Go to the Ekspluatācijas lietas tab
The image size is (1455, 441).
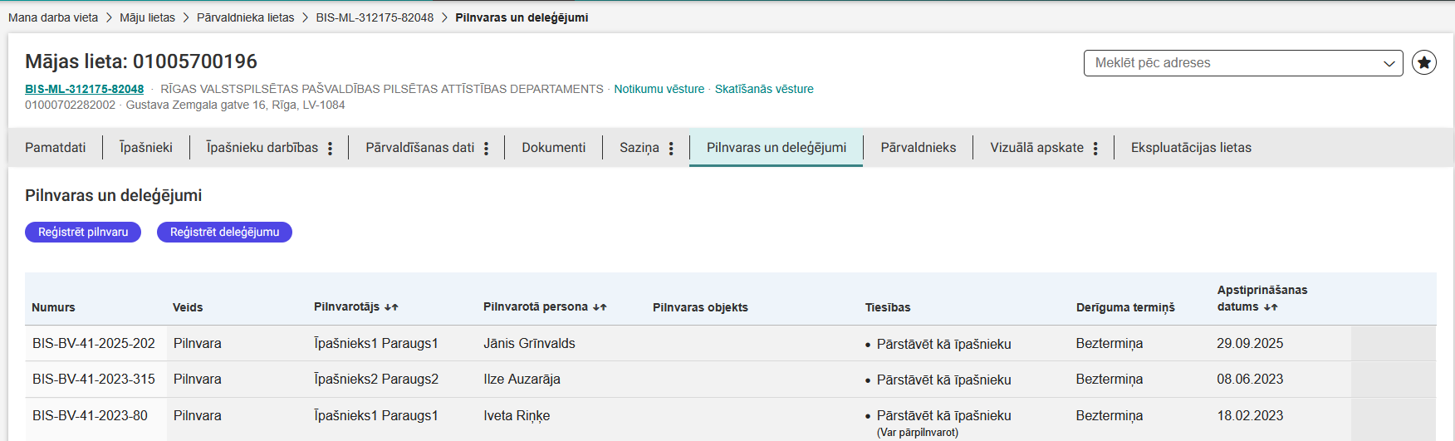1191,147
